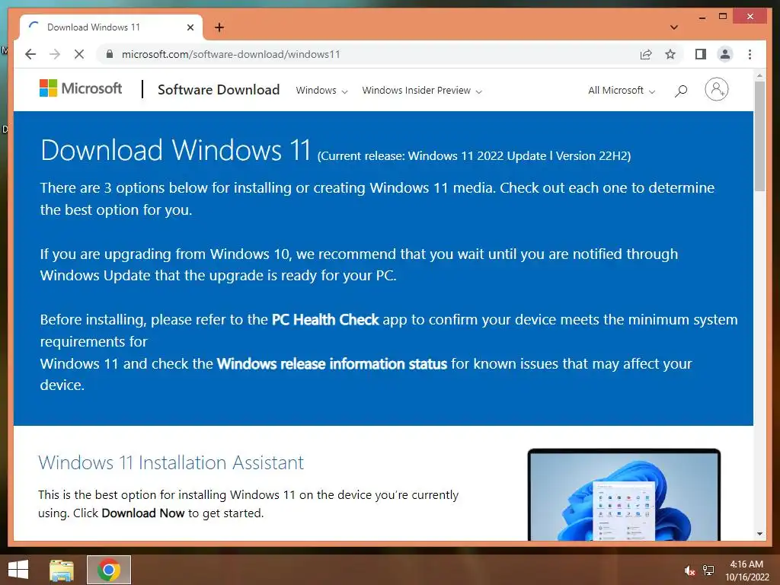Viewport: 780px width, 585px height.
Task: Click the muted speaker tray icon
Action: click(x=689, y=571)
